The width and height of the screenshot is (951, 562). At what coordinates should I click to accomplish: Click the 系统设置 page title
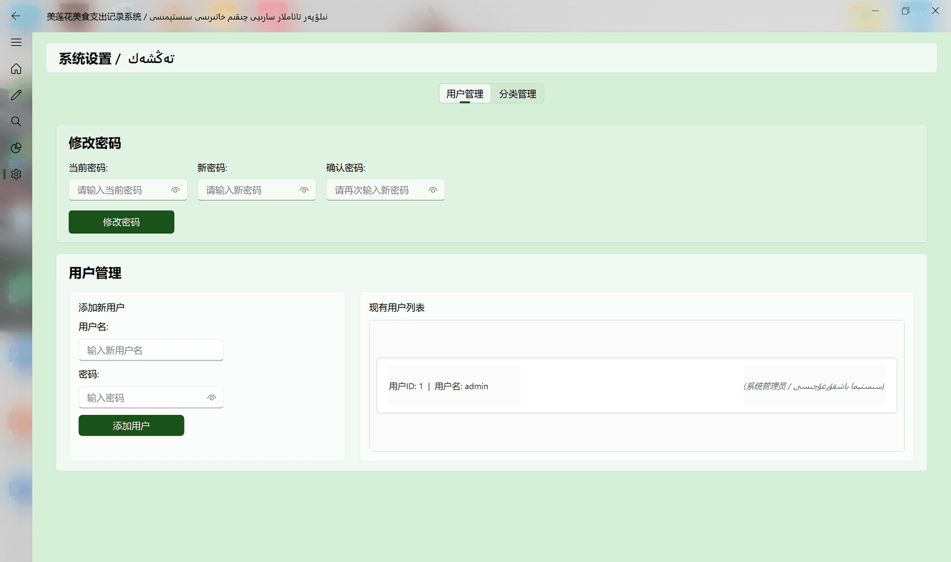pyautogui.click(x=116, y=59)
